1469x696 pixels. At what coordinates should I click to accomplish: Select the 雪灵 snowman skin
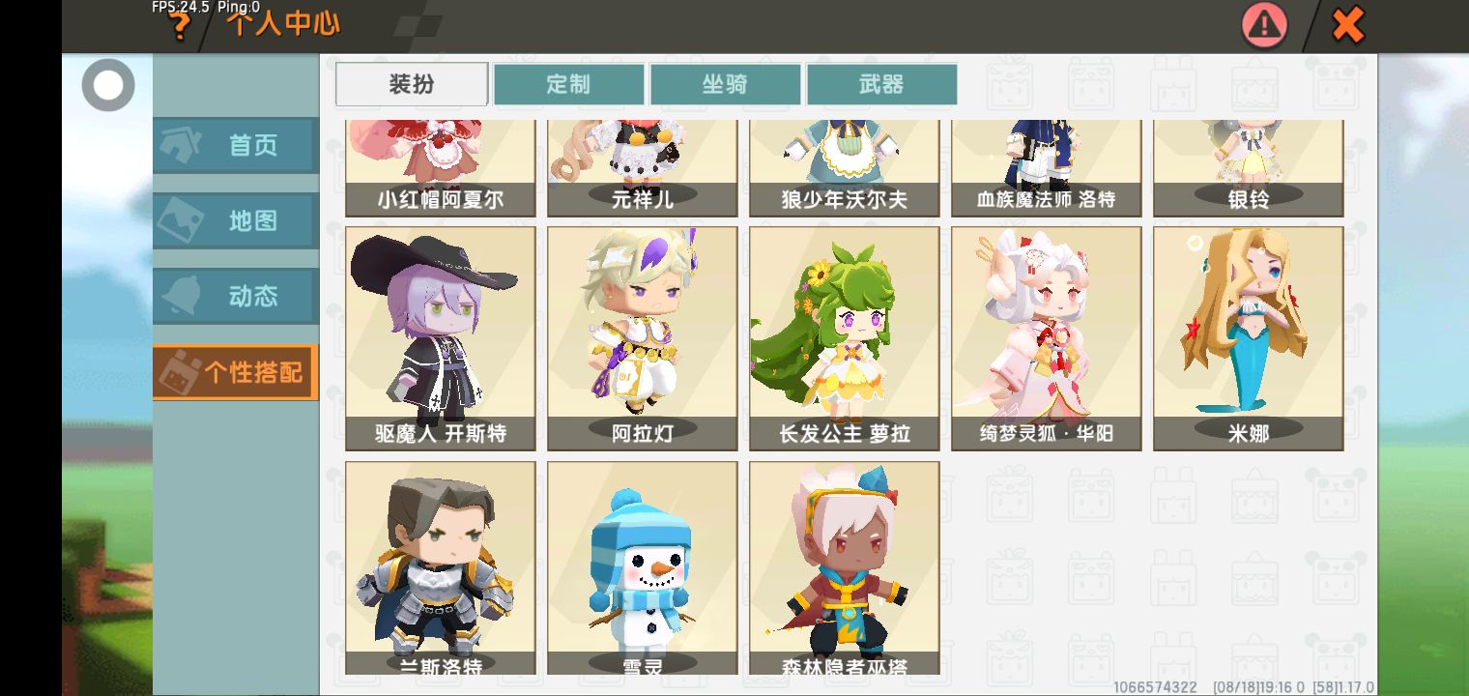[x=643, y=568]
